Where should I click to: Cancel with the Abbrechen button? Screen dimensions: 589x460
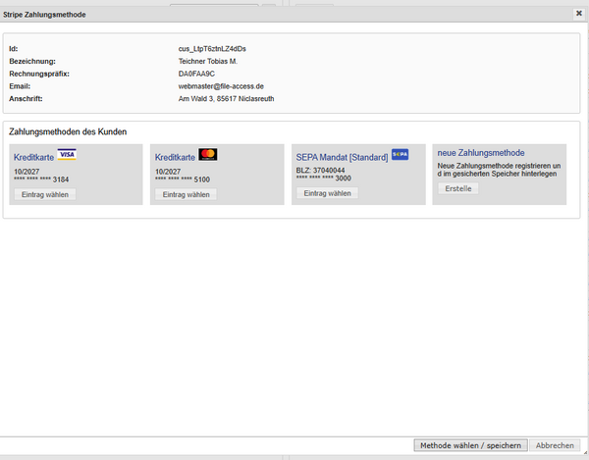(555, 445)
